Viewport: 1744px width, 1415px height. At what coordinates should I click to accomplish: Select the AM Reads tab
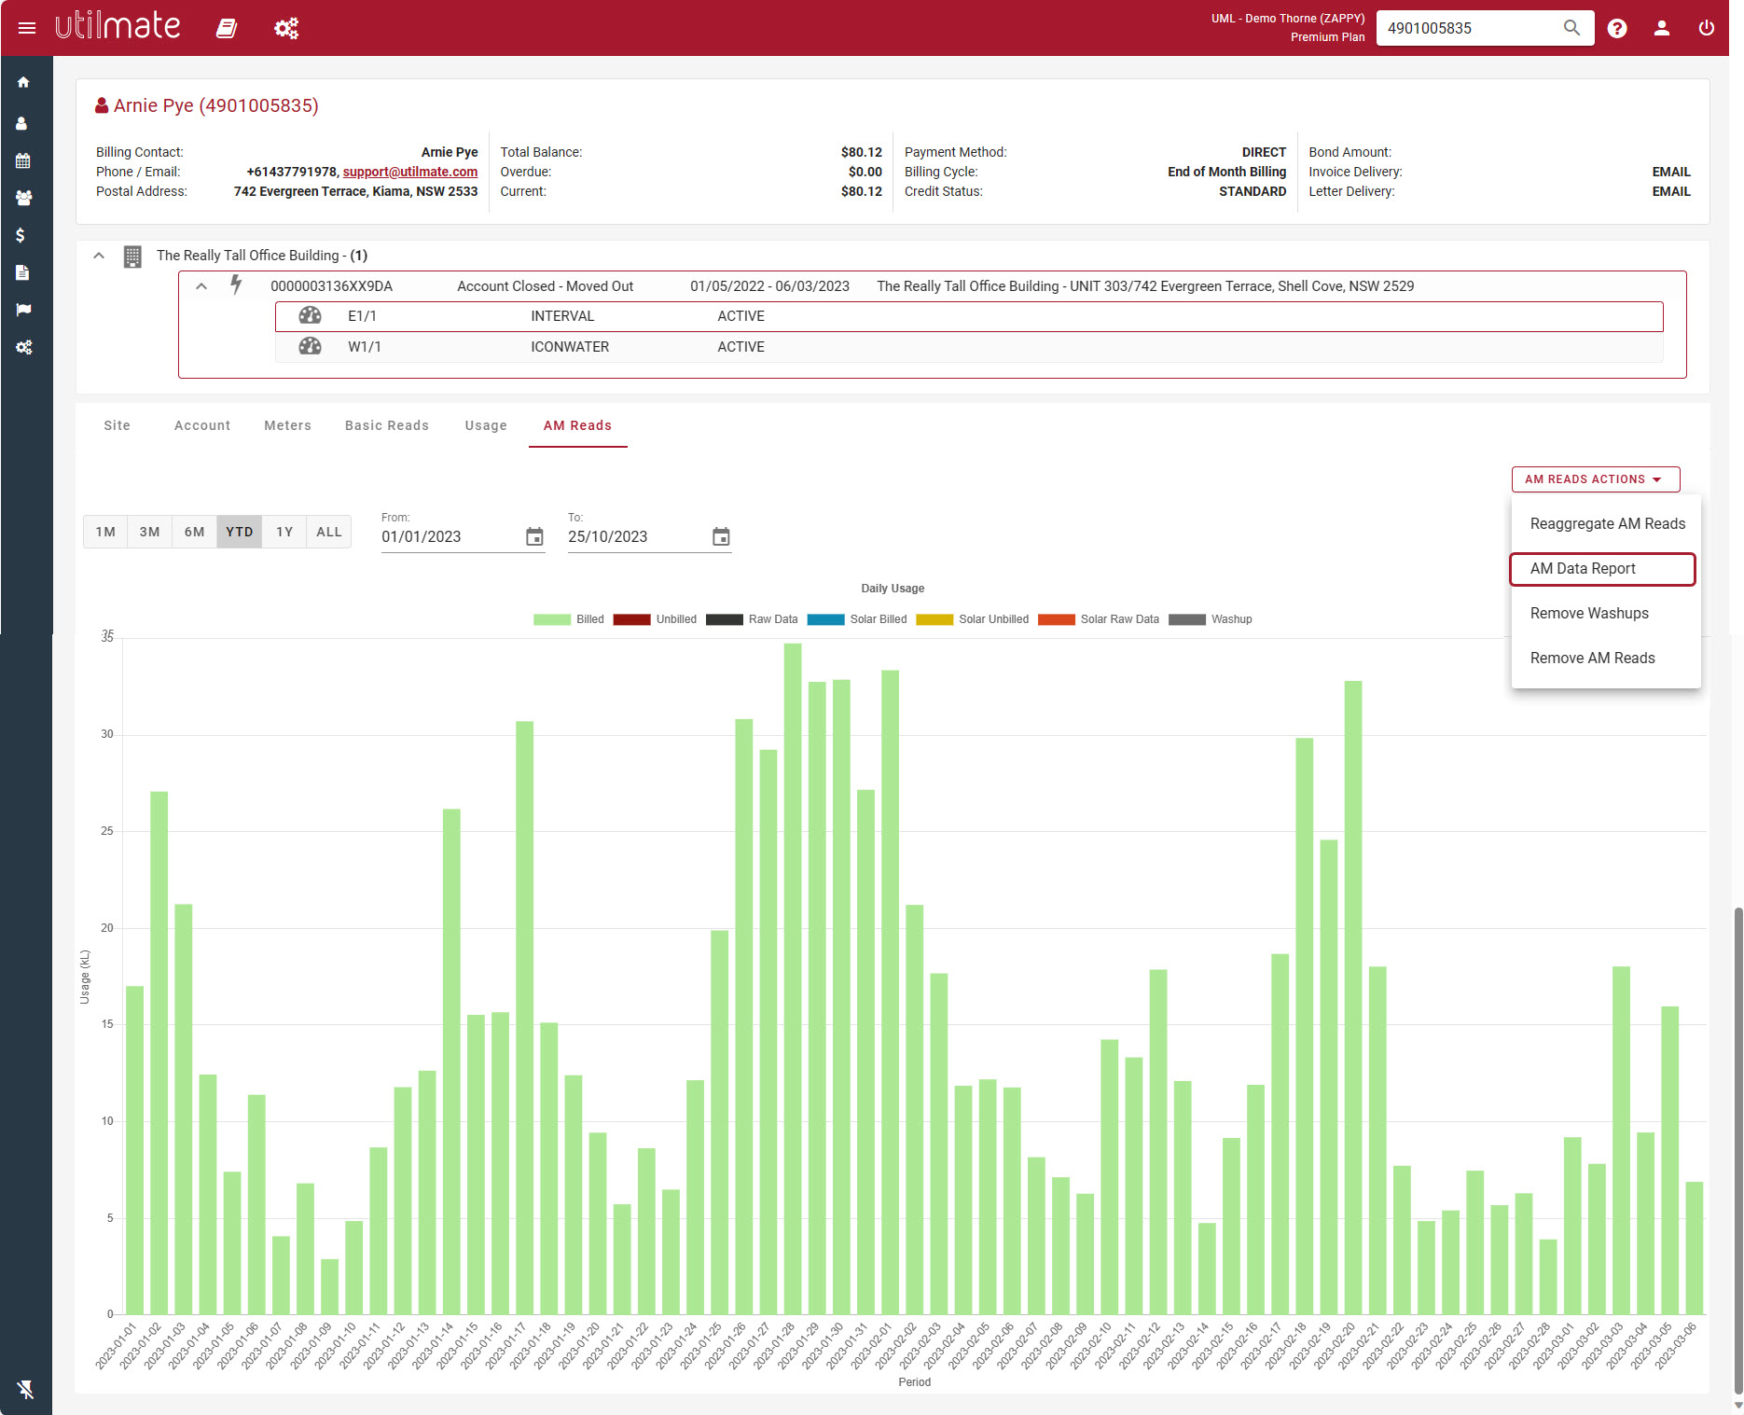[578, 425]
